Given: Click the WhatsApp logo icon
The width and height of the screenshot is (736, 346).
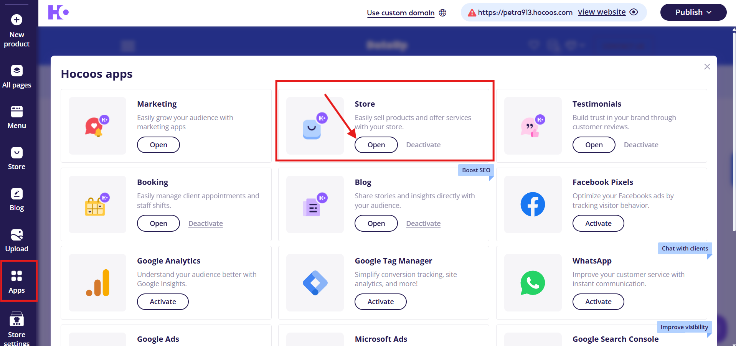Looking at the screenshot, I should coord(533,283).
